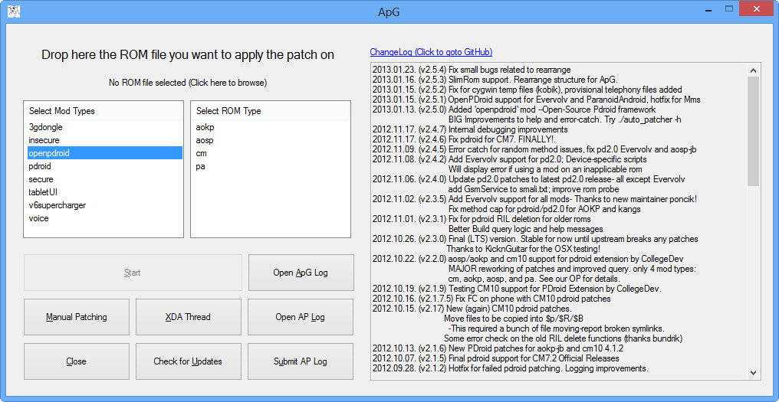Viewport: 779px width, 402px height.
Task: Click changelog scrollbar down arrow
Action: pyautogui.click(x=753, y=372)
